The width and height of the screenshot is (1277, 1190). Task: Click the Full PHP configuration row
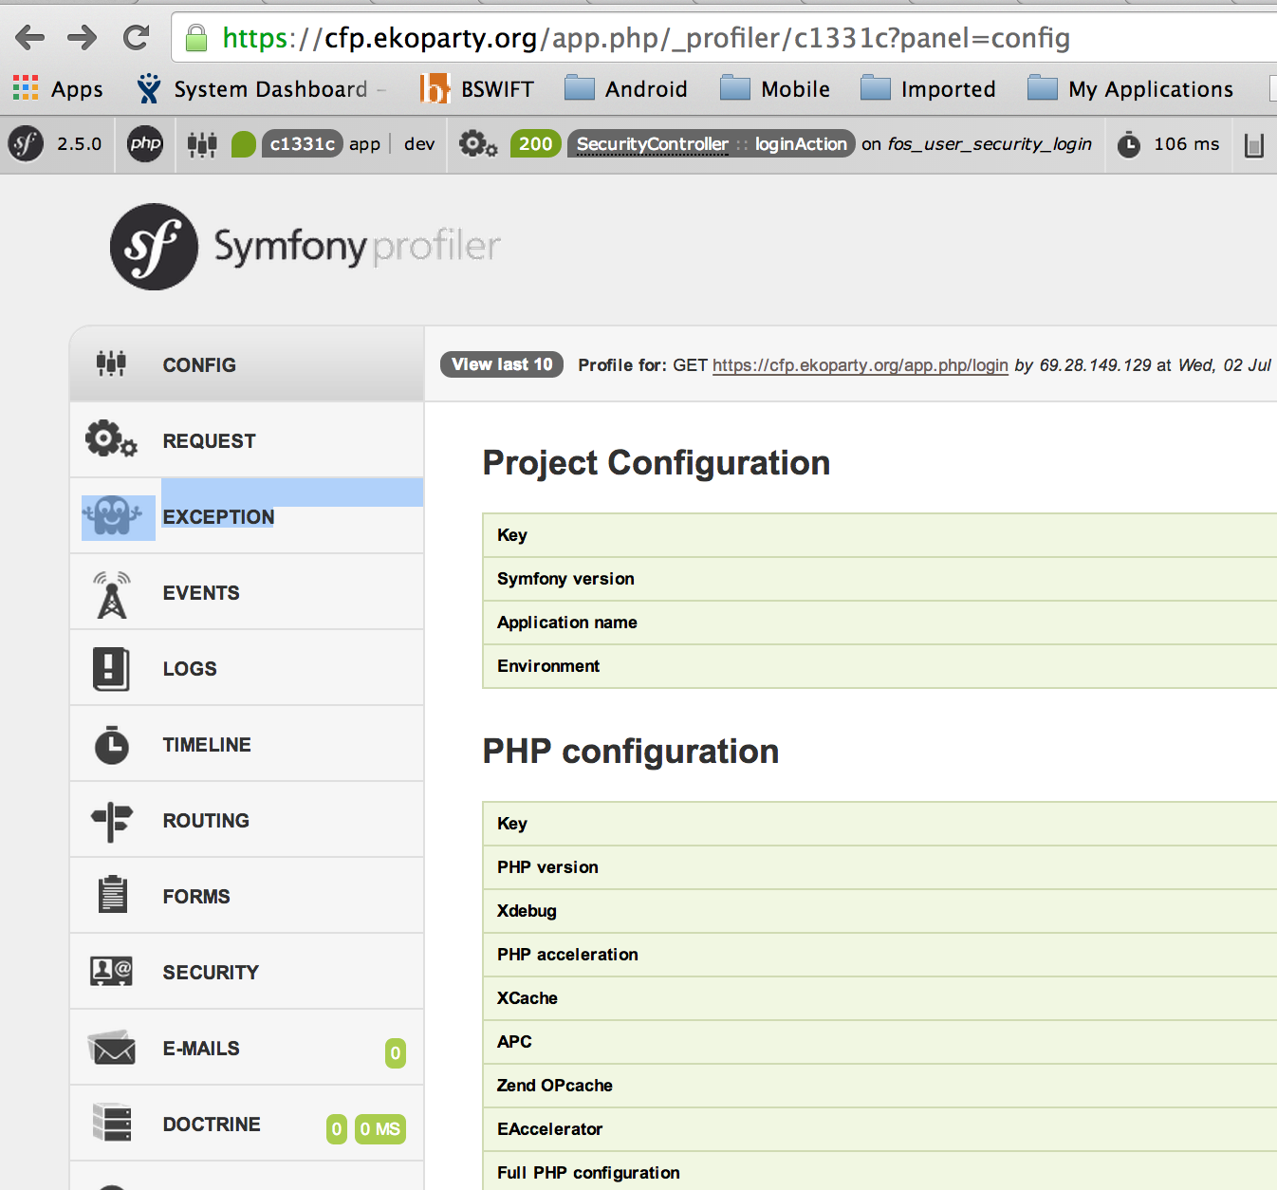(879, 1173)
